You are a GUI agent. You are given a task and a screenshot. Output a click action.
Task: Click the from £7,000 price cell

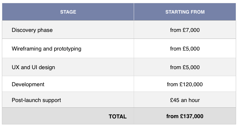click(x=185, y=30)
